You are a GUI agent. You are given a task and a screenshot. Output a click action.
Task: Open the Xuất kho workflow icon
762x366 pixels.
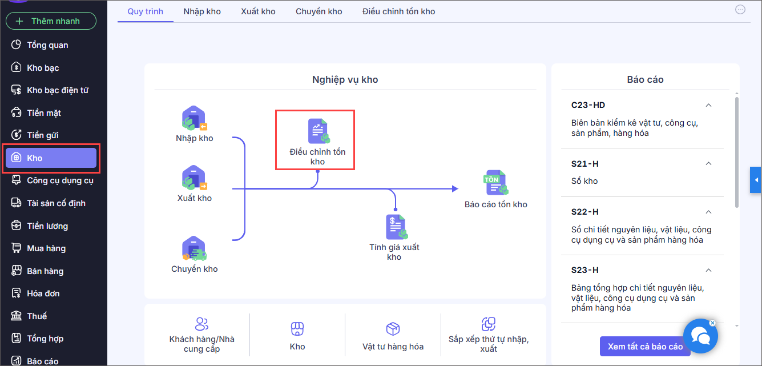194,179
